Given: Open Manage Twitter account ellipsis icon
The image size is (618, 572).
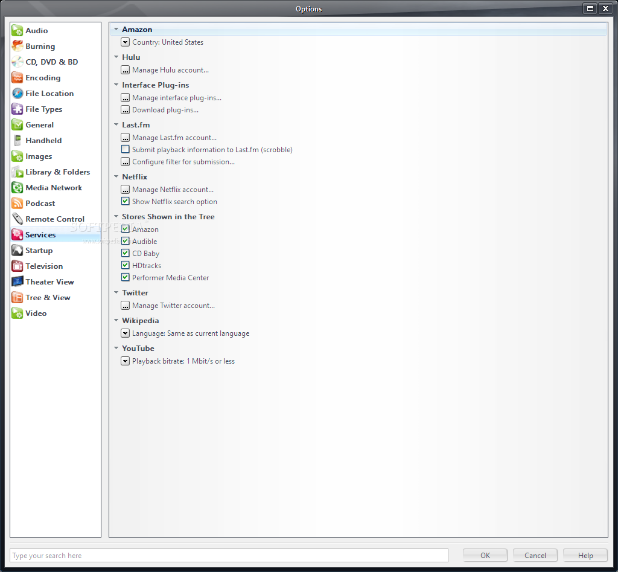Looking at the screenshot, I should (126, 306).
